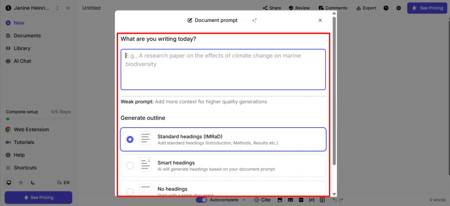450x206 pixels.
Task: Click the Smart headings document thumbnail icon
Action: coord(145,164)
